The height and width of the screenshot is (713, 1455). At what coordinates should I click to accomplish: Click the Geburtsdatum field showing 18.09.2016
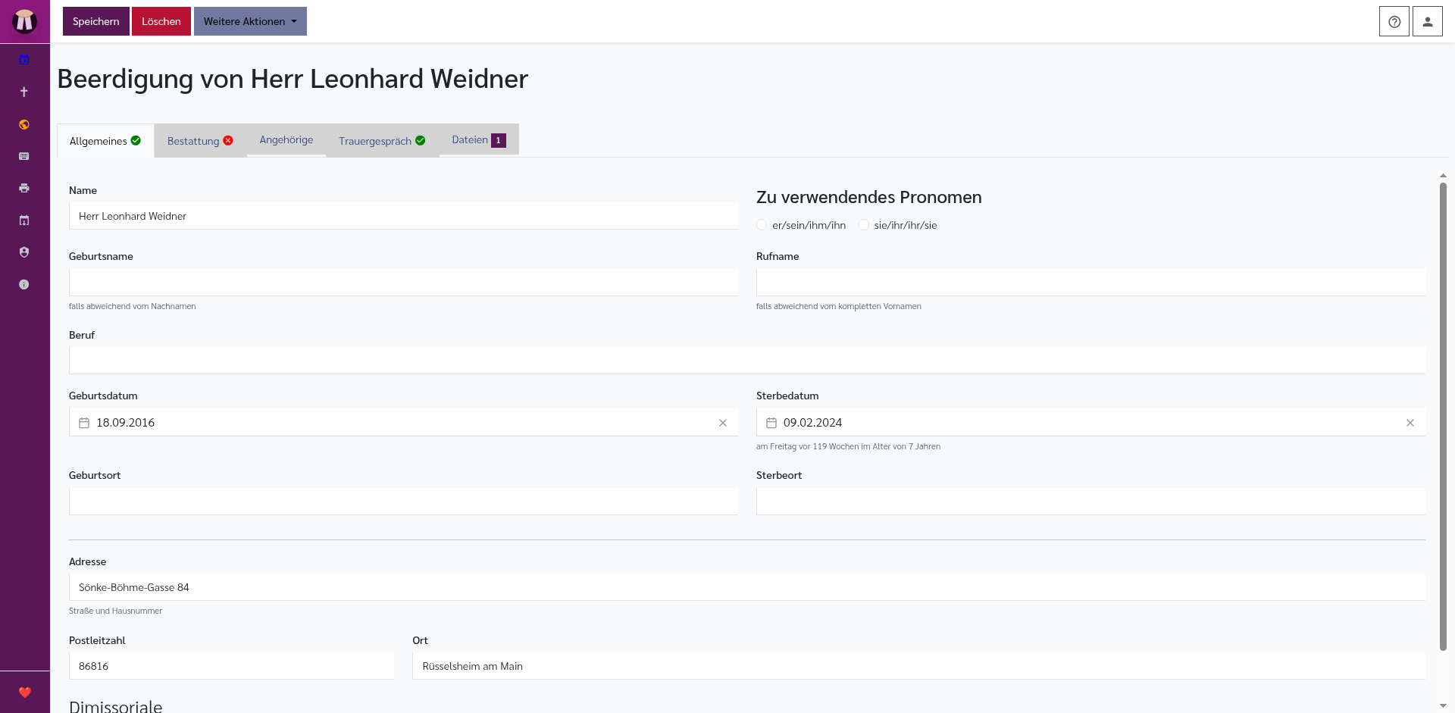(403, 423)
